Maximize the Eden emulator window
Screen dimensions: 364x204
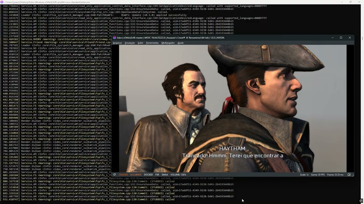pyautogui.click(x=341, y=38)
